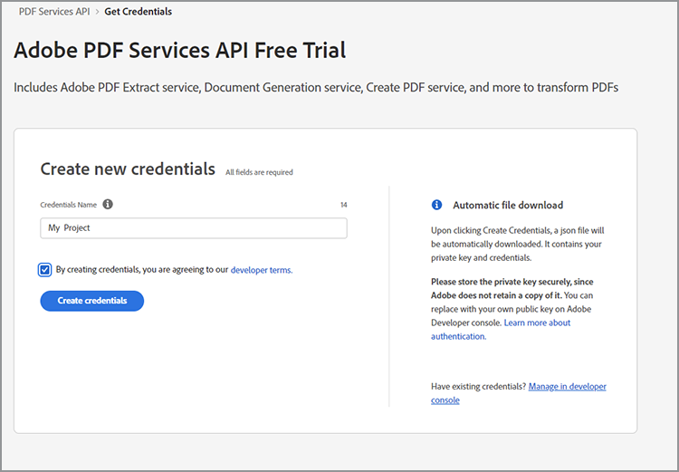Click 'Includes Adobe PDF Extract service' subtitle
679x472 pixels.
[316, 88]
